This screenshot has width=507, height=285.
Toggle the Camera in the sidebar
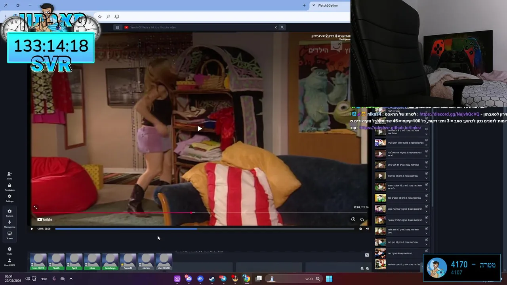10,213
